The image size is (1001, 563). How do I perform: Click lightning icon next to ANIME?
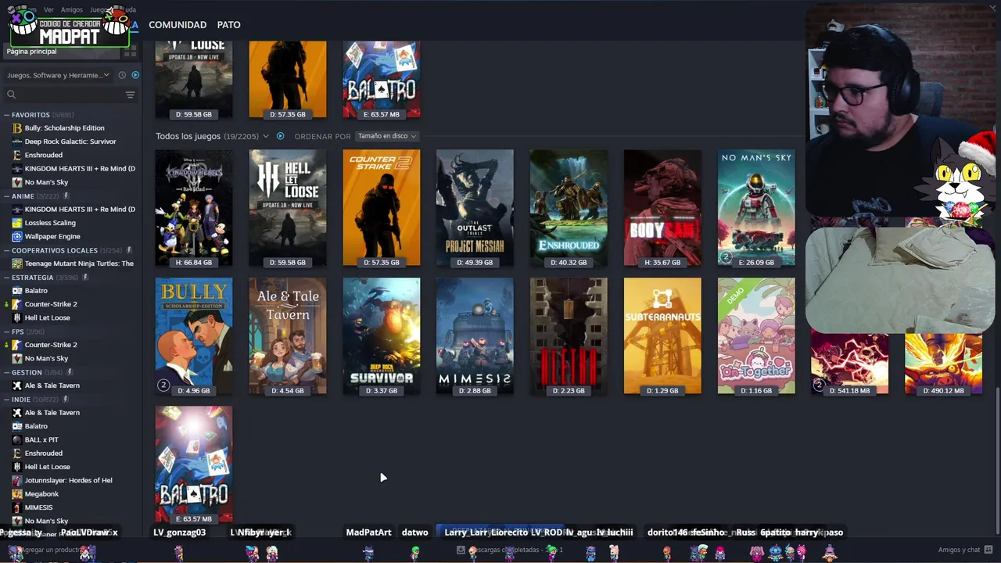pos(66,196)
